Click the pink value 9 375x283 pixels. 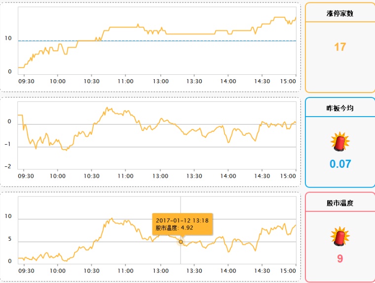point(340,259)
